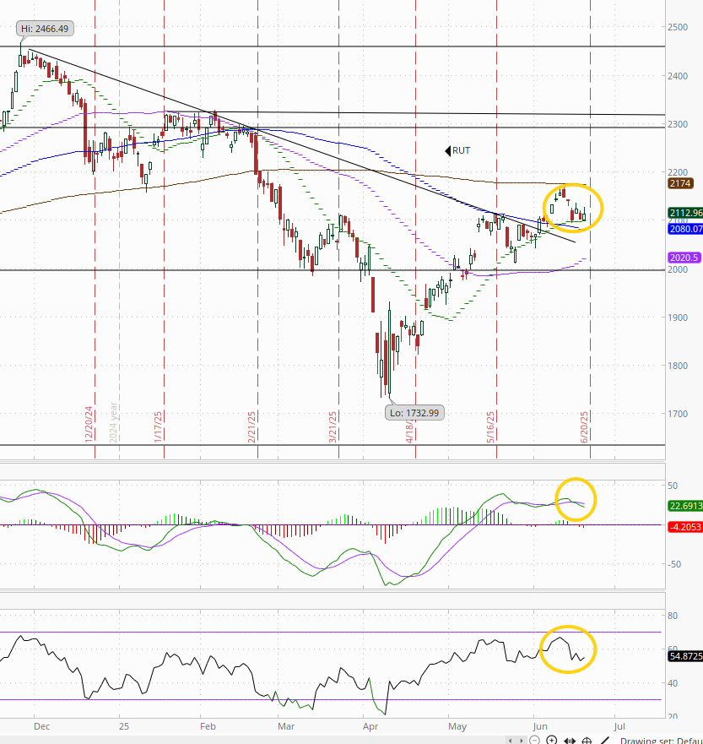
Task: Click the Mar label on time axis
Action: tap(286, 726)
